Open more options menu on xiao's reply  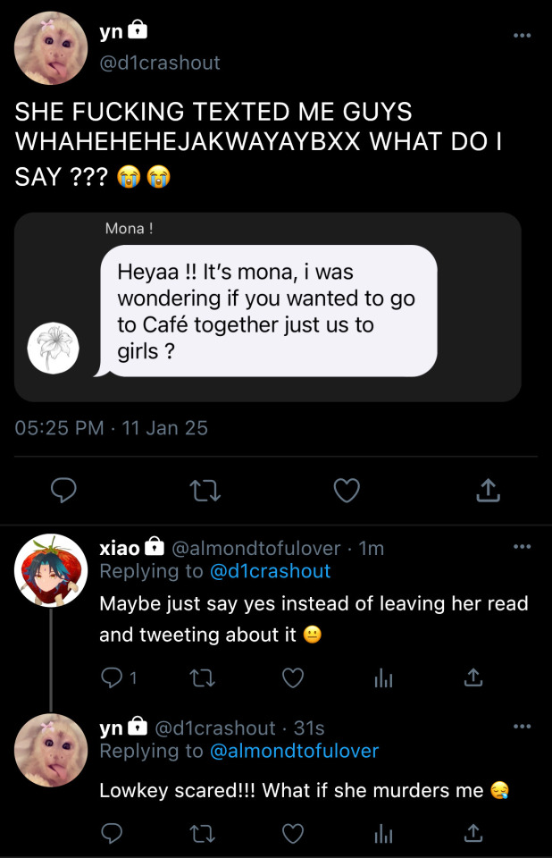(523, 546)
